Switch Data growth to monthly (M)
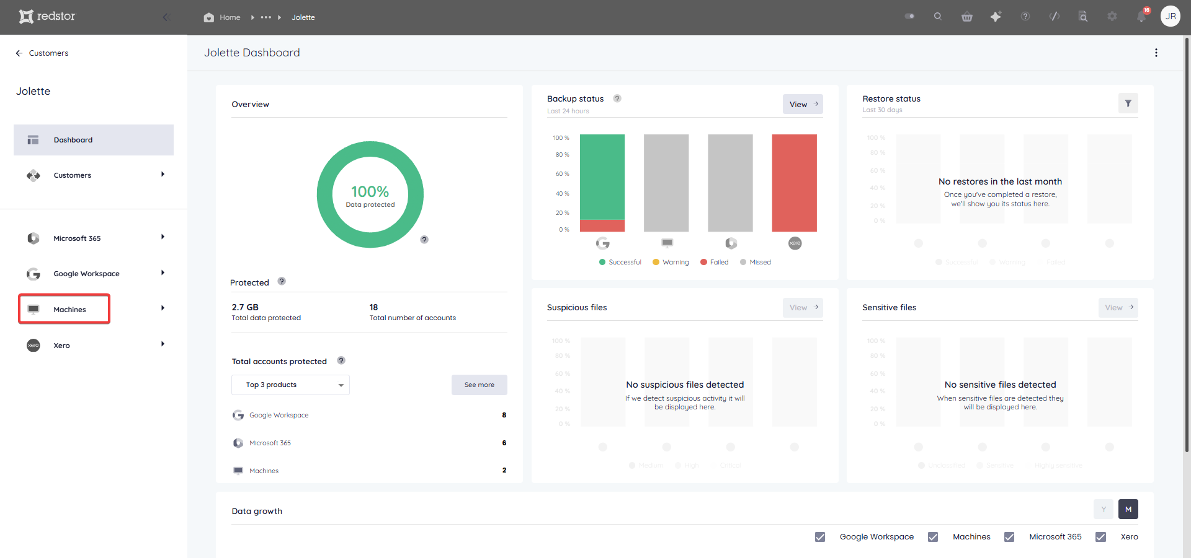1191x558 pixels. [x=1128, y=510]
